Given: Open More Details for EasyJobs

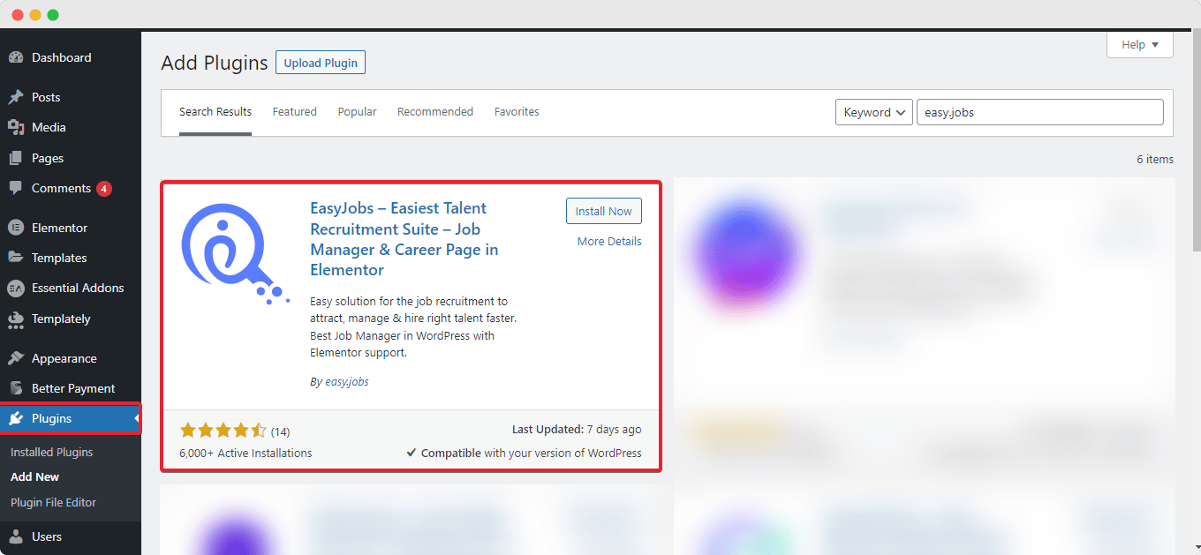Looking at the screenshot, I should point(609,242).
